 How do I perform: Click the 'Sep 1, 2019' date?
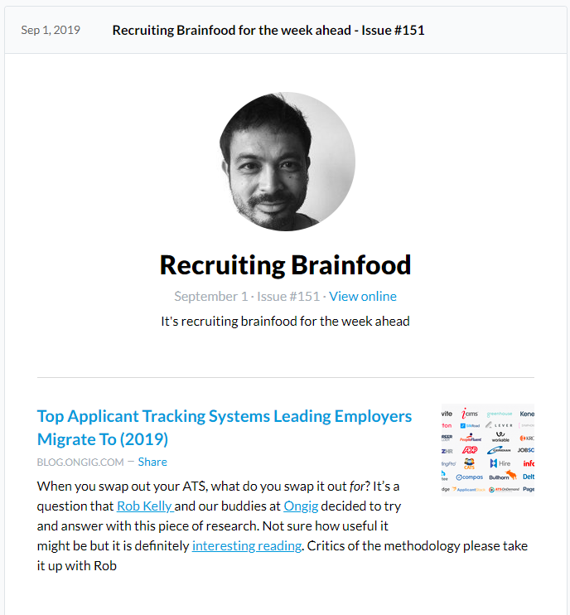(51, 30)
